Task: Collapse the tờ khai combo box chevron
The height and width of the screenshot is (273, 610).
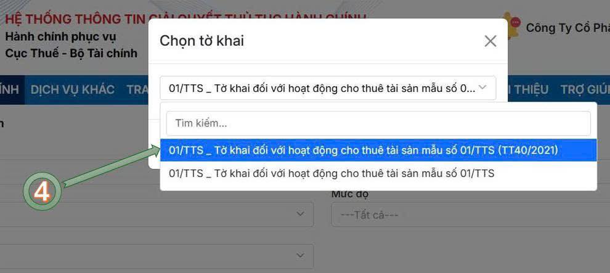Action: pos(482,88)
